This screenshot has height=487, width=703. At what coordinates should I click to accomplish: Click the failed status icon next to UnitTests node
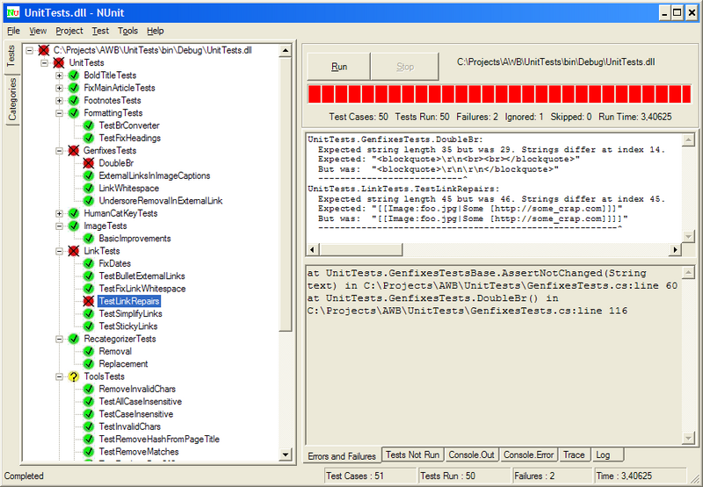[x=59, y=62]
